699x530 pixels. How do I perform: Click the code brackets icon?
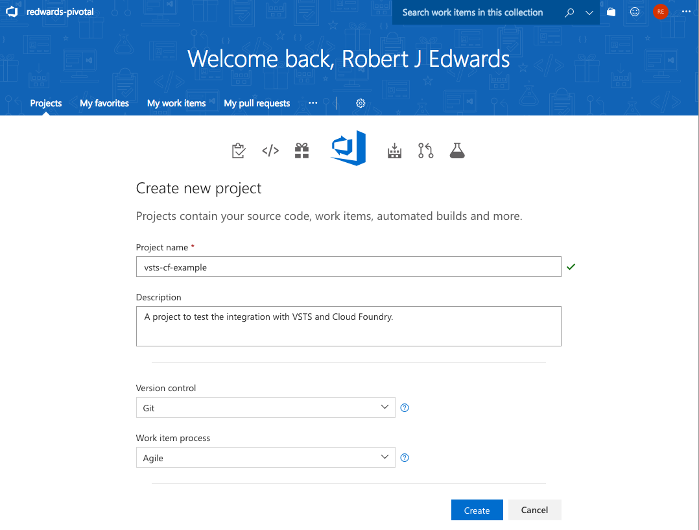tap(270, 151)
